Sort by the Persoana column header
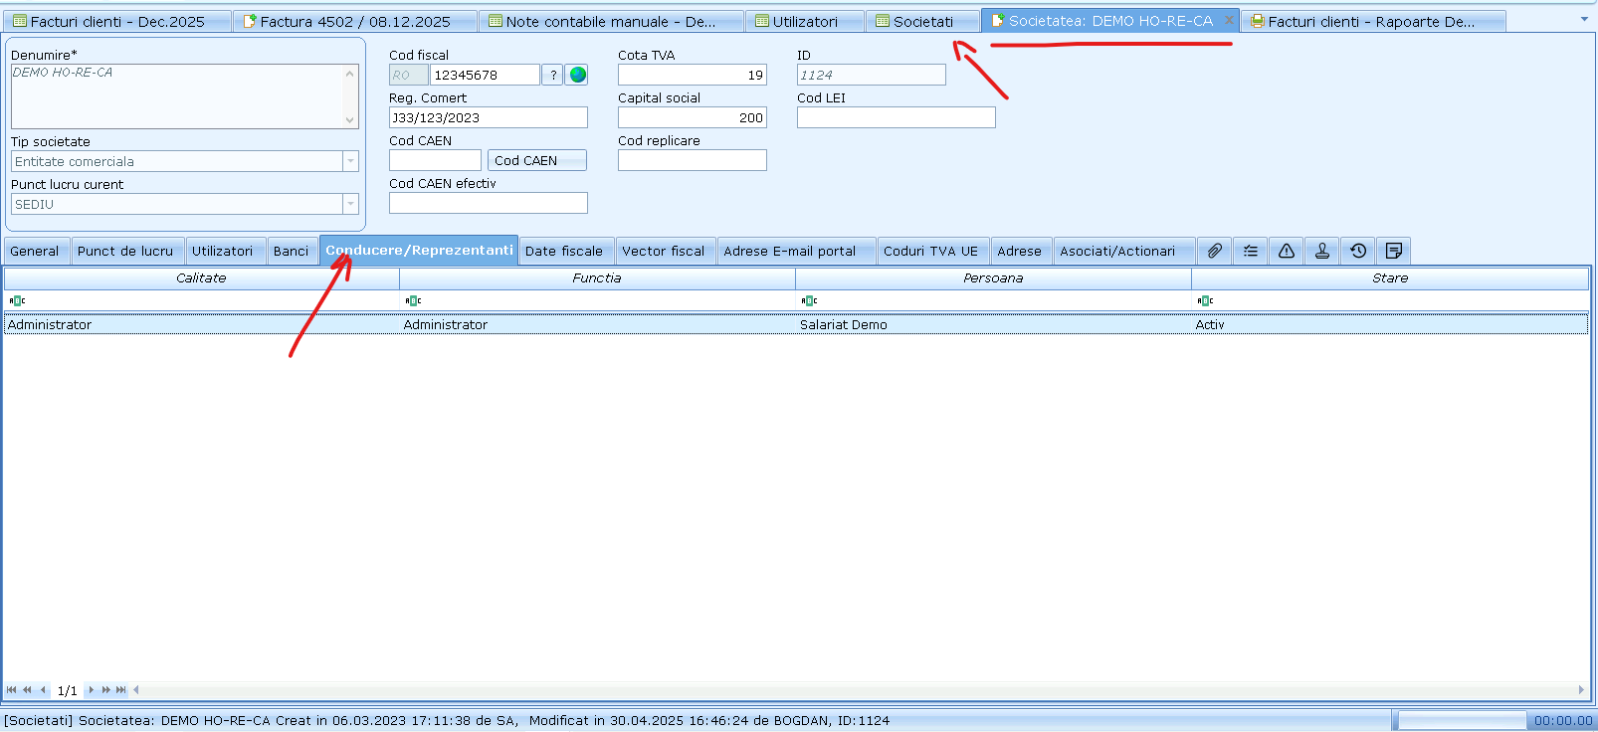This screenshot has height=732, width=1598. [x=992, y=278]
